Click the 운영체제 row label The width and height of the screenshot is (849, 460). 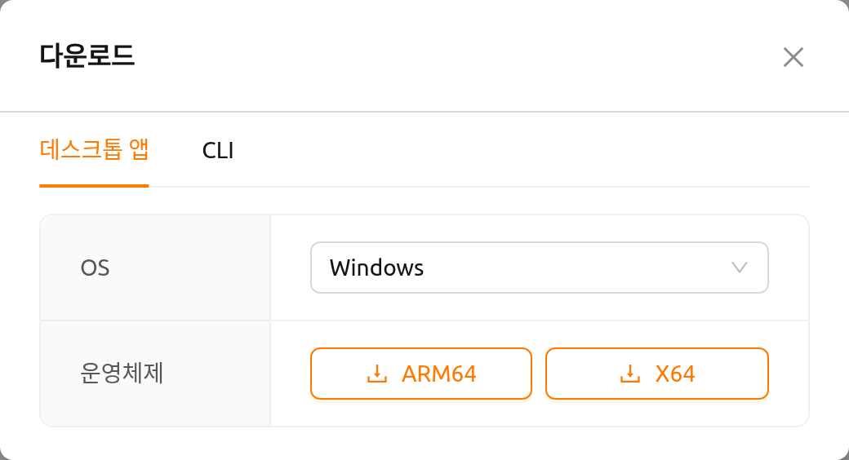pyautogui.click(x=122, y=373)
